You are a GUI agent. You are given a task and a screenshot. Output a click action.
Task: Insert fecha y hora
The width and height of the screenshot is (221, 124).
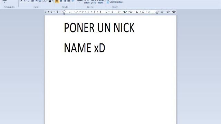pyautogui.click(x=94, y=2)
